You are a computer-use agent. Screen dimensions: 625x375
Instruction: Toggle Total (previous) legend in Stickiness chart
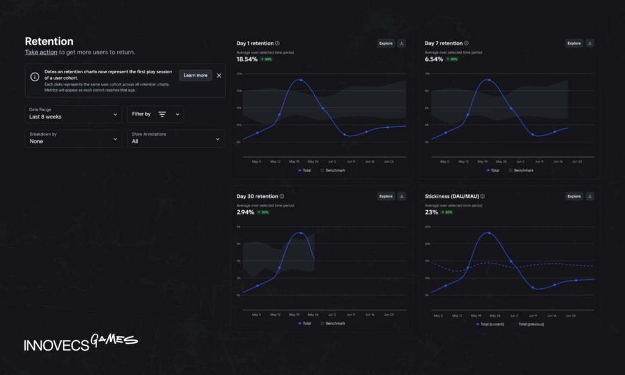[529, 324]
